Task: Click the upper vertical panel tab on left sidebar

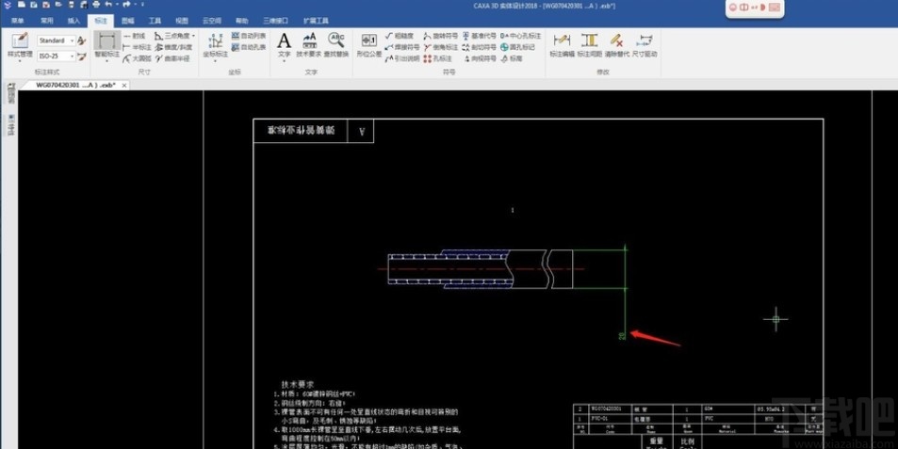Action: 9,93
